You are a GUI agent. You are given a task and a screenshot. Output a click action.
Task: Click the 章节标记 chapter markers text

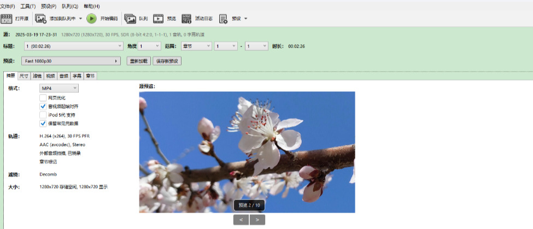[48, 162]
